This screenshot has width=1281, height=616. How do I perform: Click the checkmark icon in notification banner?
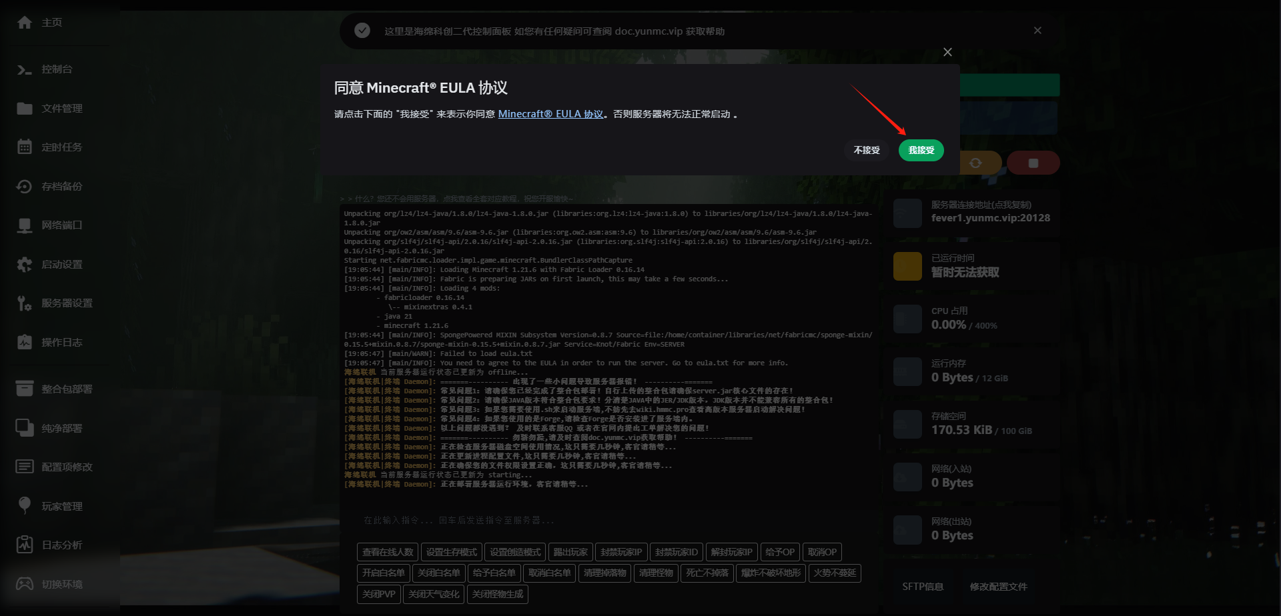[362, 31]
